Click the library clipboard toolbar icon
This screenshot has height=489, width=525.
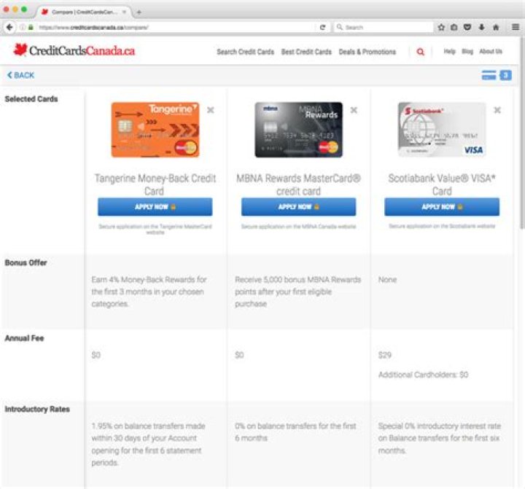click(454, 28)
